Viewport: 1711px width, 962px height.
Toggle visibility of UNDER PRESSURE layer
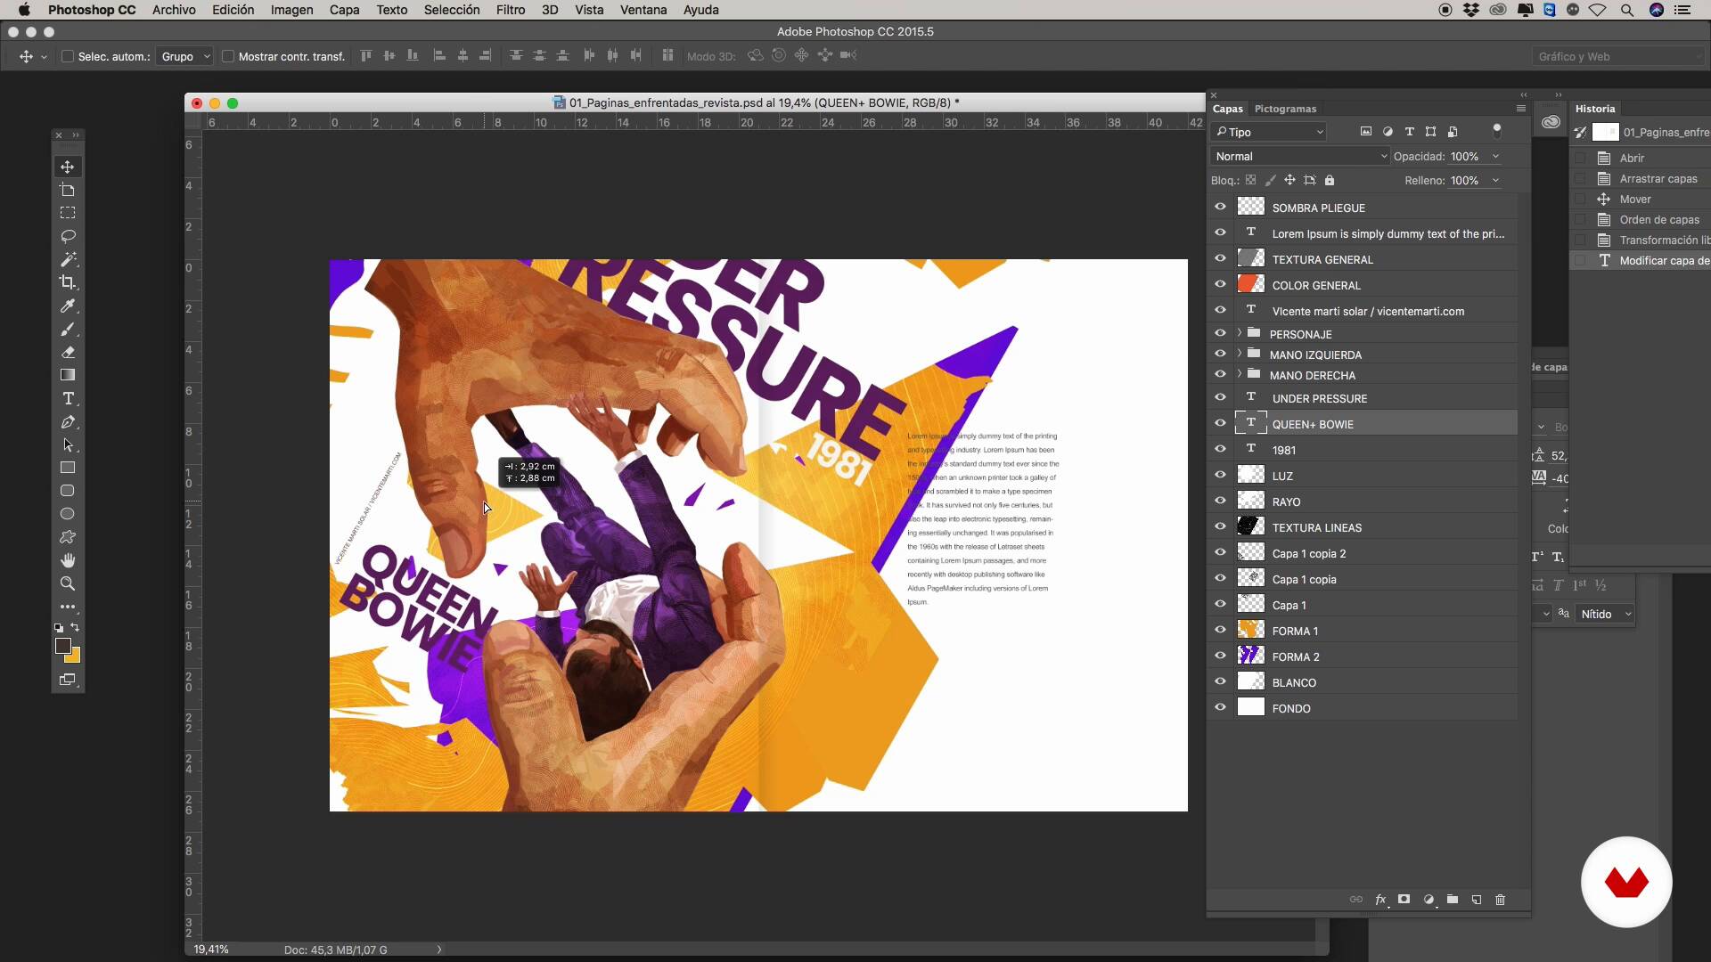(1220, 397)
